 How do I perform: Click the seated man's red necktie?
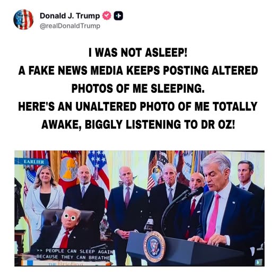coord(65,239)
